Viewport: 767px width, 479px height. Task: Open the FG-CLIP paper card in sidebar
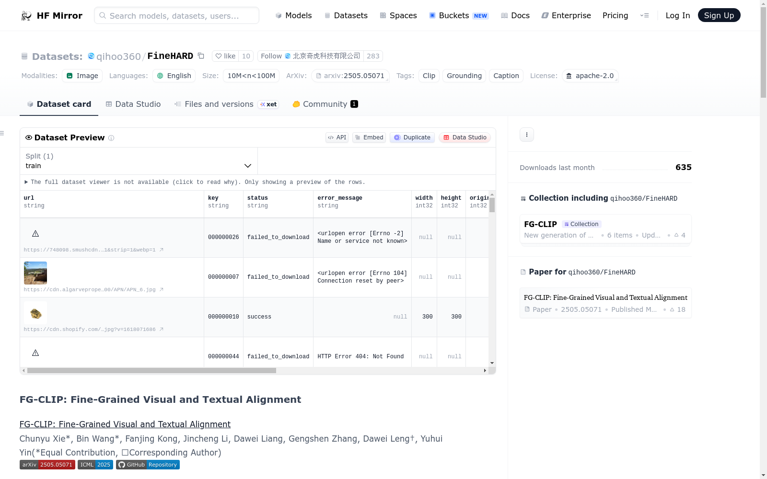[605, 303]
